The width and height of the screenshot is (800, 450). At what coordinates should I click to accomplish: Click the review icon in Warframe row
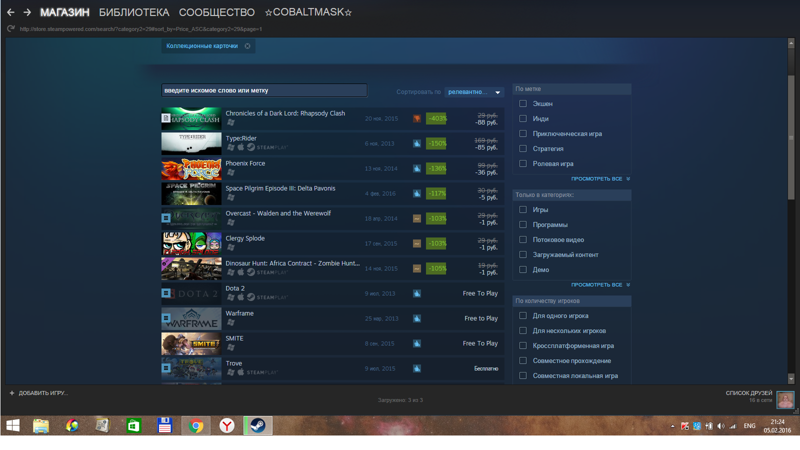(x=417, y=318)
